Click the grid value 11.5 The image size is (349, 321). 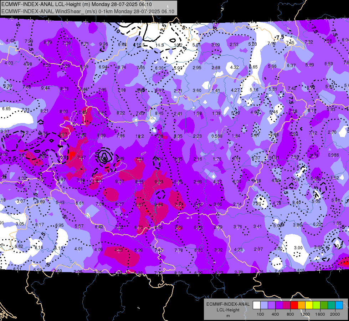(160, 45)
